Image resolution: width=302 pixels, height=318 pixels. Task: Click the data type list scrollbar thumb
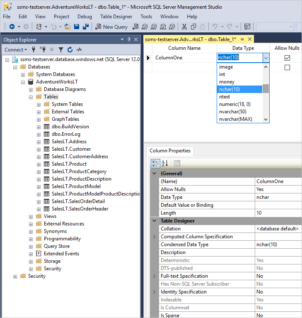[266, 88]
